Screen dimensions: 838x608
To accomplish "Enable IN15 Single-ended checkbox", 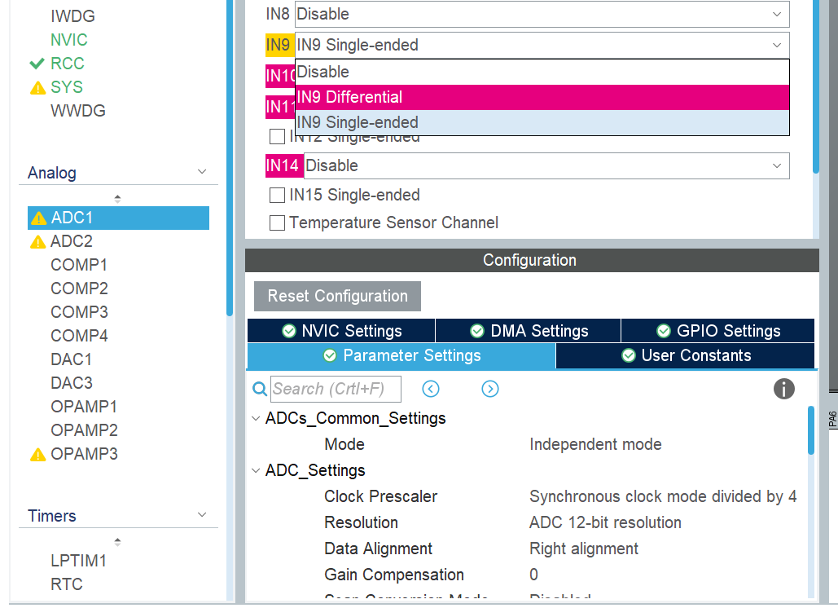I will (x=278, y=196).
